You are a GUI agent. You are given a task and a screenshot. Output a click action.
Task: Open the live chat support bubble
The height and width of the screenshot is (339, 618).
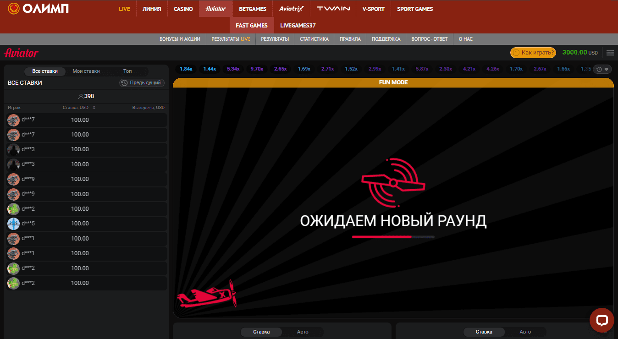click(x=601, y=320)
